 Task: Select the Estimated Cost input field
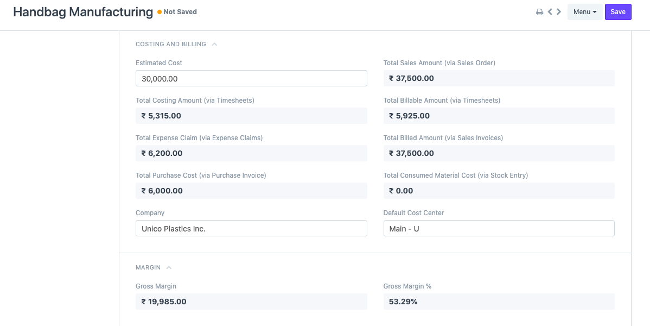[251, 78]
